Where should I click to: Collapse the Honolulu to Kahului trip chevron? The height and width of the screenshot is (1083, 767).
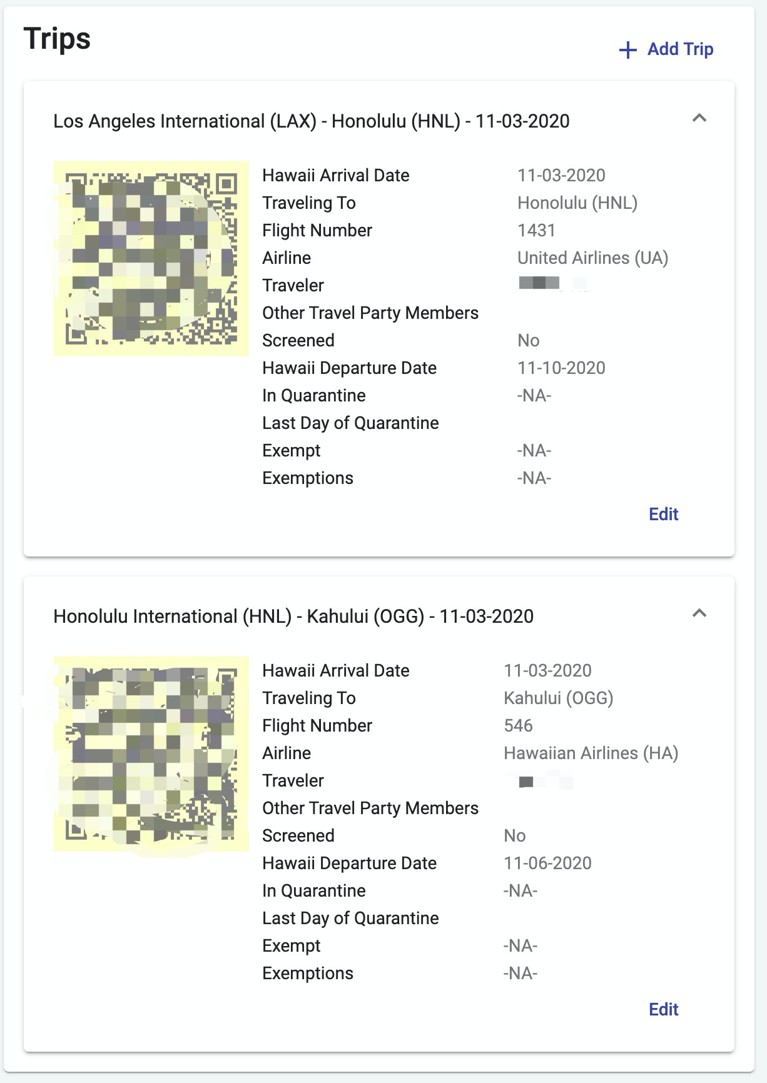tap(699, 613)
